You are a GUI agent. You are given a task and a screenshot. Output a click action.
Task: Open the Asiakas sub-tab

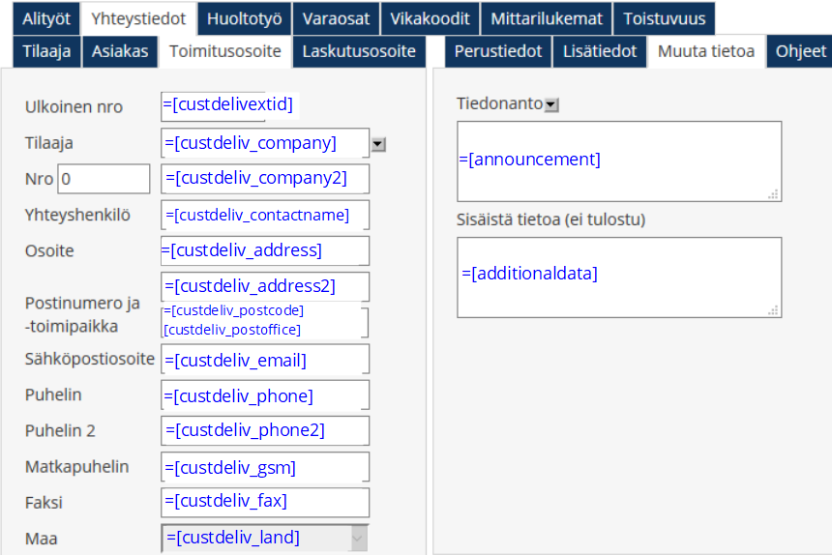coord(120,51)
